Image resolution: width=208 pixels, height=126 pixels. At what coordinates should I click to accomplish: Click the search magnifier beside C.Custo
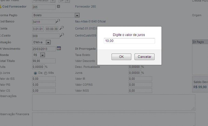[x=62, y=35]
